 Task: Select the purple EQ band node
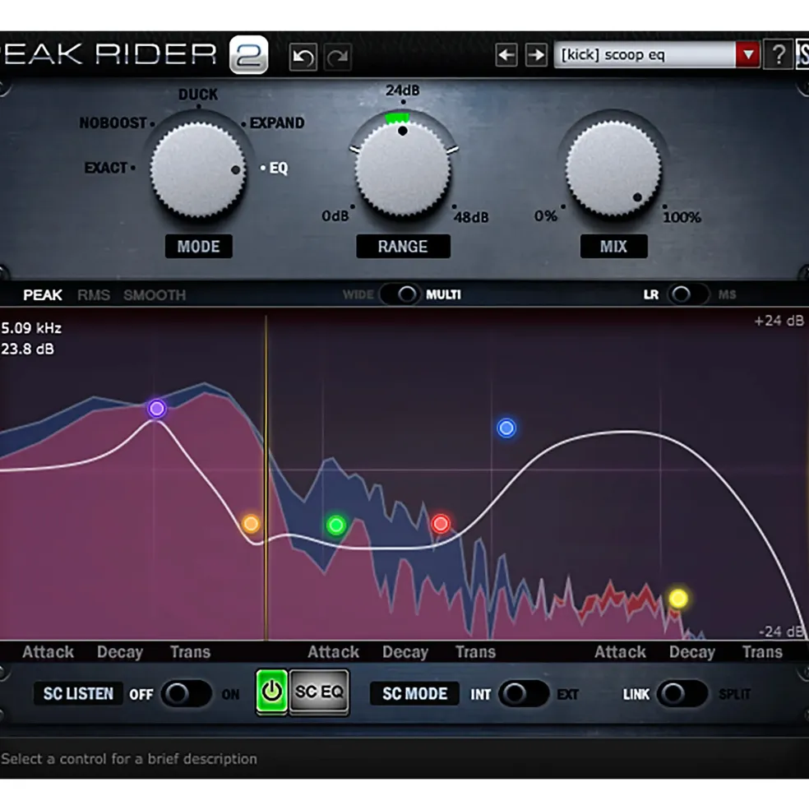[x=157, y=409]
